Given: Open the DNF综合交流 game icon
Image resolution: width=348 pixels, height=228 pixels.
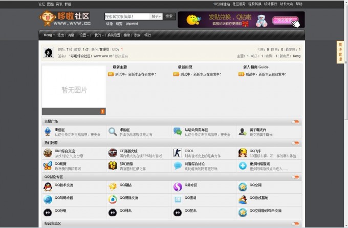Looking at the screenshot, I should [48, 153].
